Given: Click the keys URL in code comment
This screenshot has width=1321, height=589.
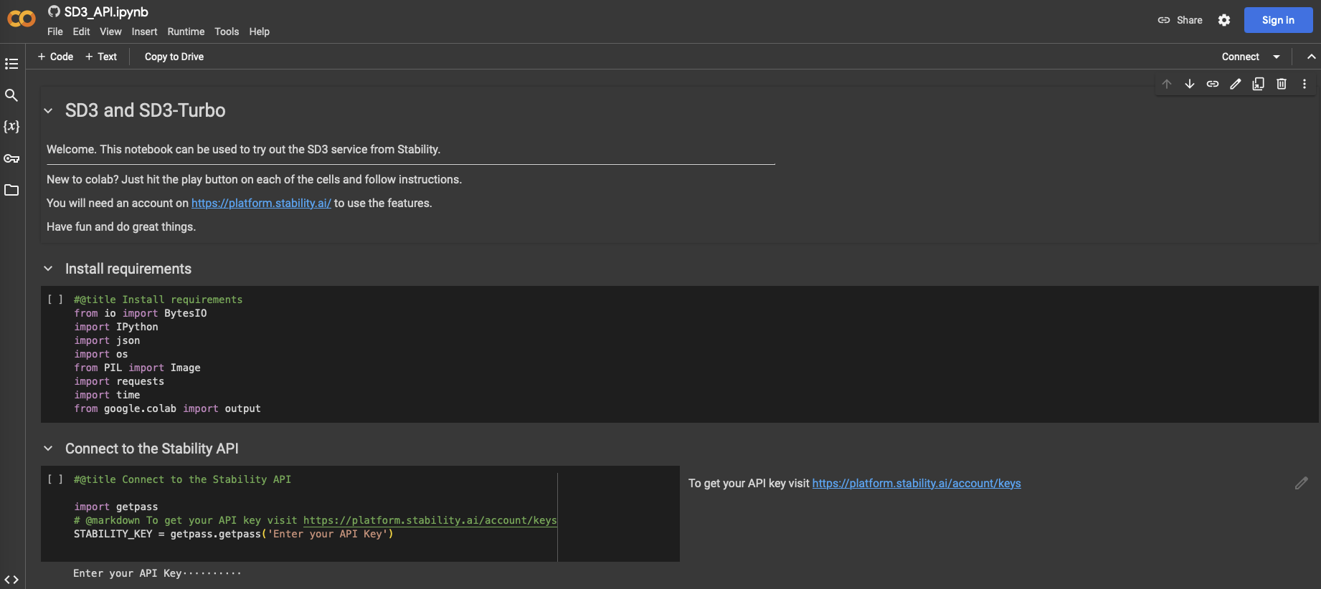Looking at the screenshot, I should [x=430, y=520].
